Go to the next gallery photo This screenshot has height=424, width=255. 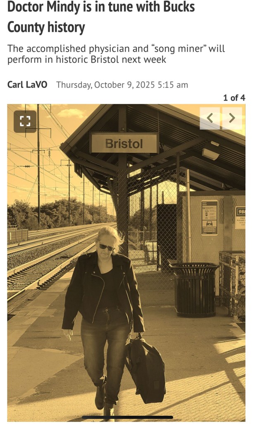point(232,118)
